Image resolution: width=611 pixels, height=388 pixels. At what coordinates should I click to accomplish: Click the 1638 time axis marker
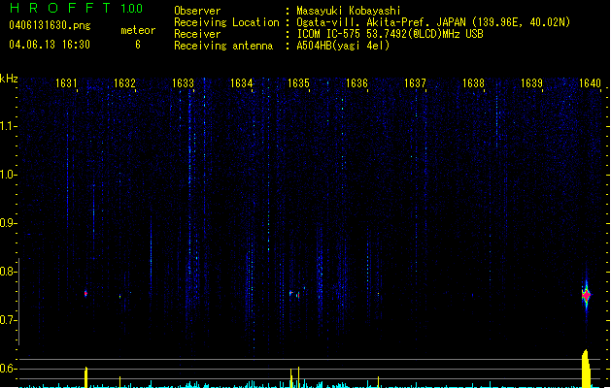[x=473, y=83]
